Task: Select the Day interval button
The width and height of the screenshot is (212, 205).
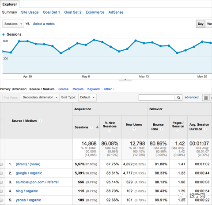Action: tap(201, 24)
